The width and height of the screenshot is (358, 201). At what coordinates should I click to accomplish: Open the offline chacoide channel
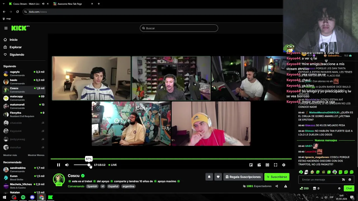point(24,123)
